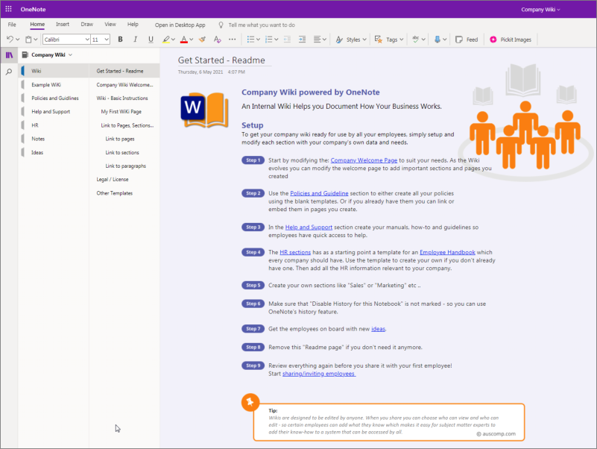Screen dimensions: 597x449
Task: Open the Calibri font name combo box
Action: (x=66, y=40)
